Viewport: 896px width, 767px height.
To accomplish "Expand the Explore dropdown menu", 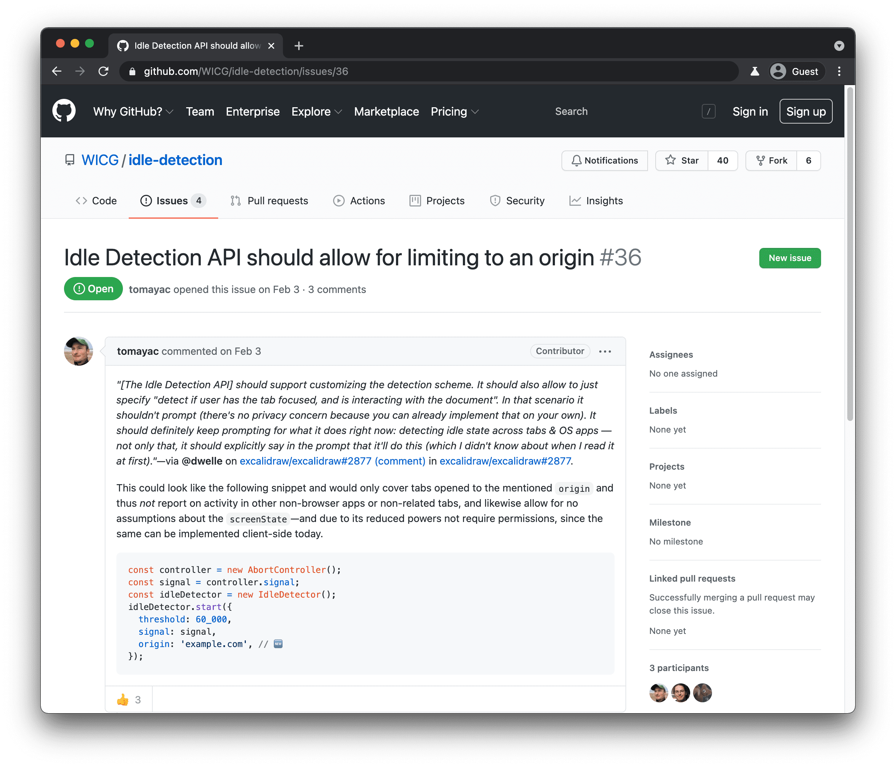I will coord(316,111).
